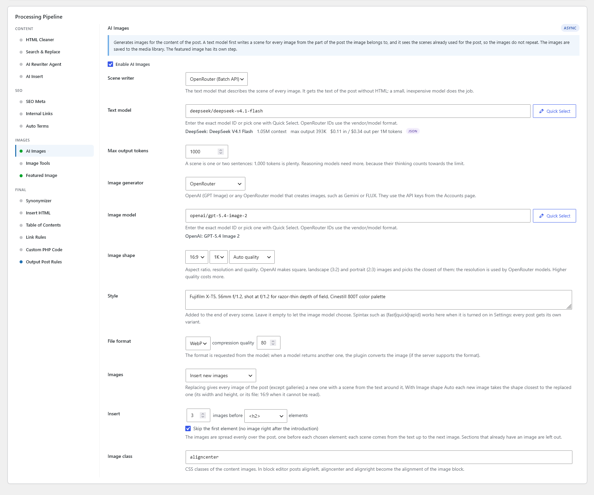The image size is (594, 495).
Task: Click the Style text area
Action: pos(379,300)
